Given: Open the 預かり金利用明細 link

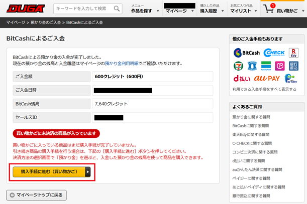Looking at the screenshot, I should [x=122, y=64].
